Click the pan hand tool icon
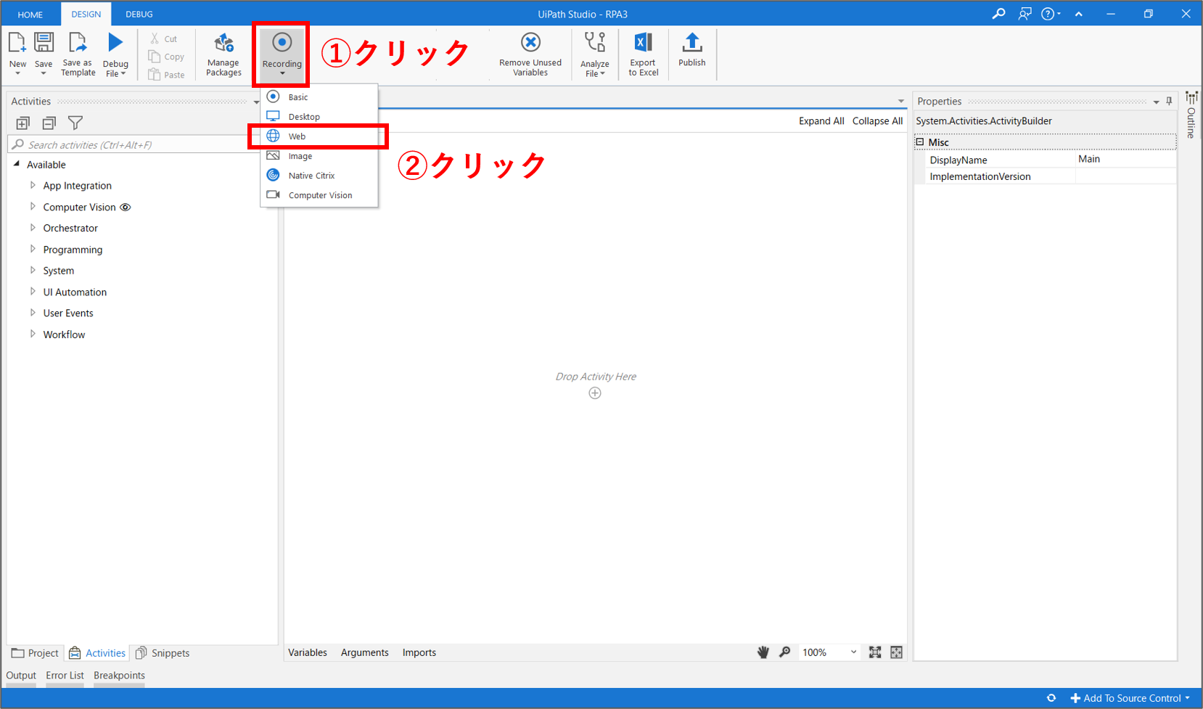Viewport: 1203px width, 709px height. click(763, 652)
